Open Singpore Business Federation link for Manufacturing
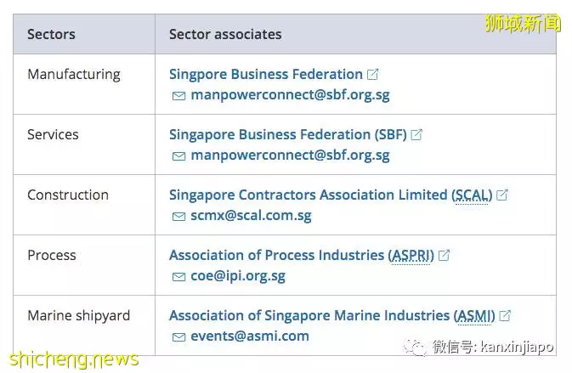This screenshot has width=572, height=373. point(265,75)
